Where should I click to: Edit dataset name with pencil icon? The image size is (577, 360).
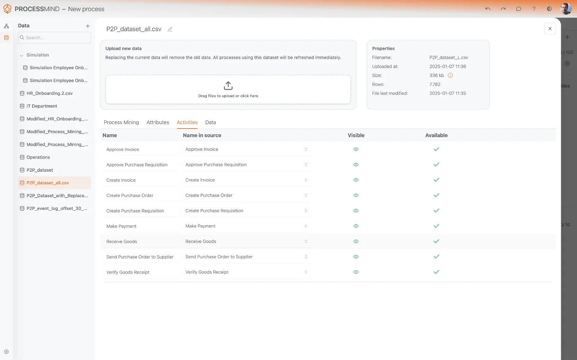pos(170,30)
